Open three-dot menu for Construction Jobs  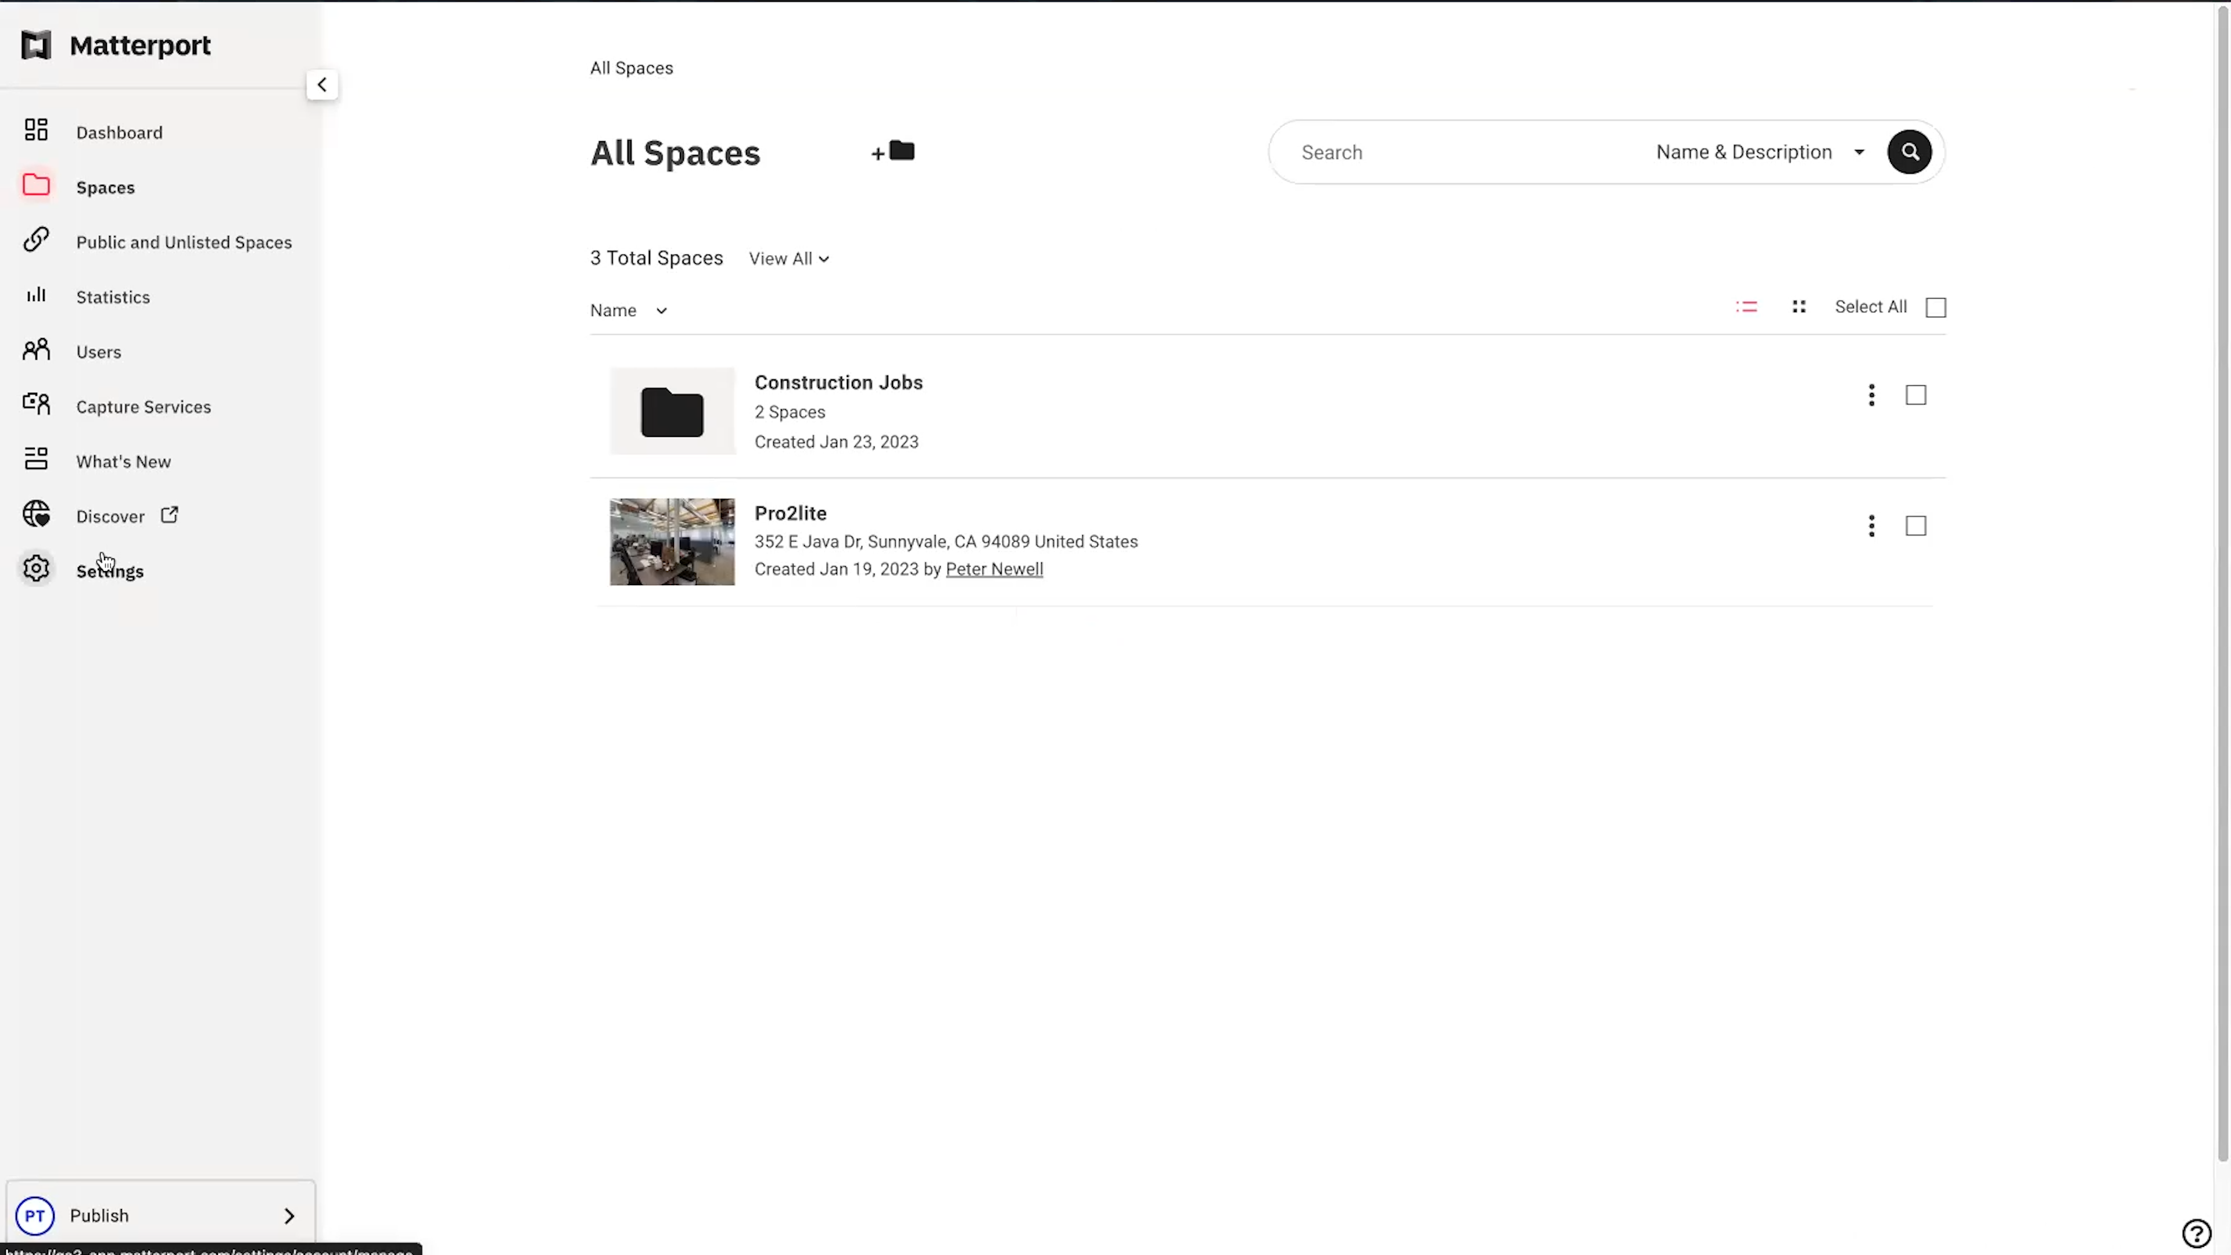tap(1871, 395)
